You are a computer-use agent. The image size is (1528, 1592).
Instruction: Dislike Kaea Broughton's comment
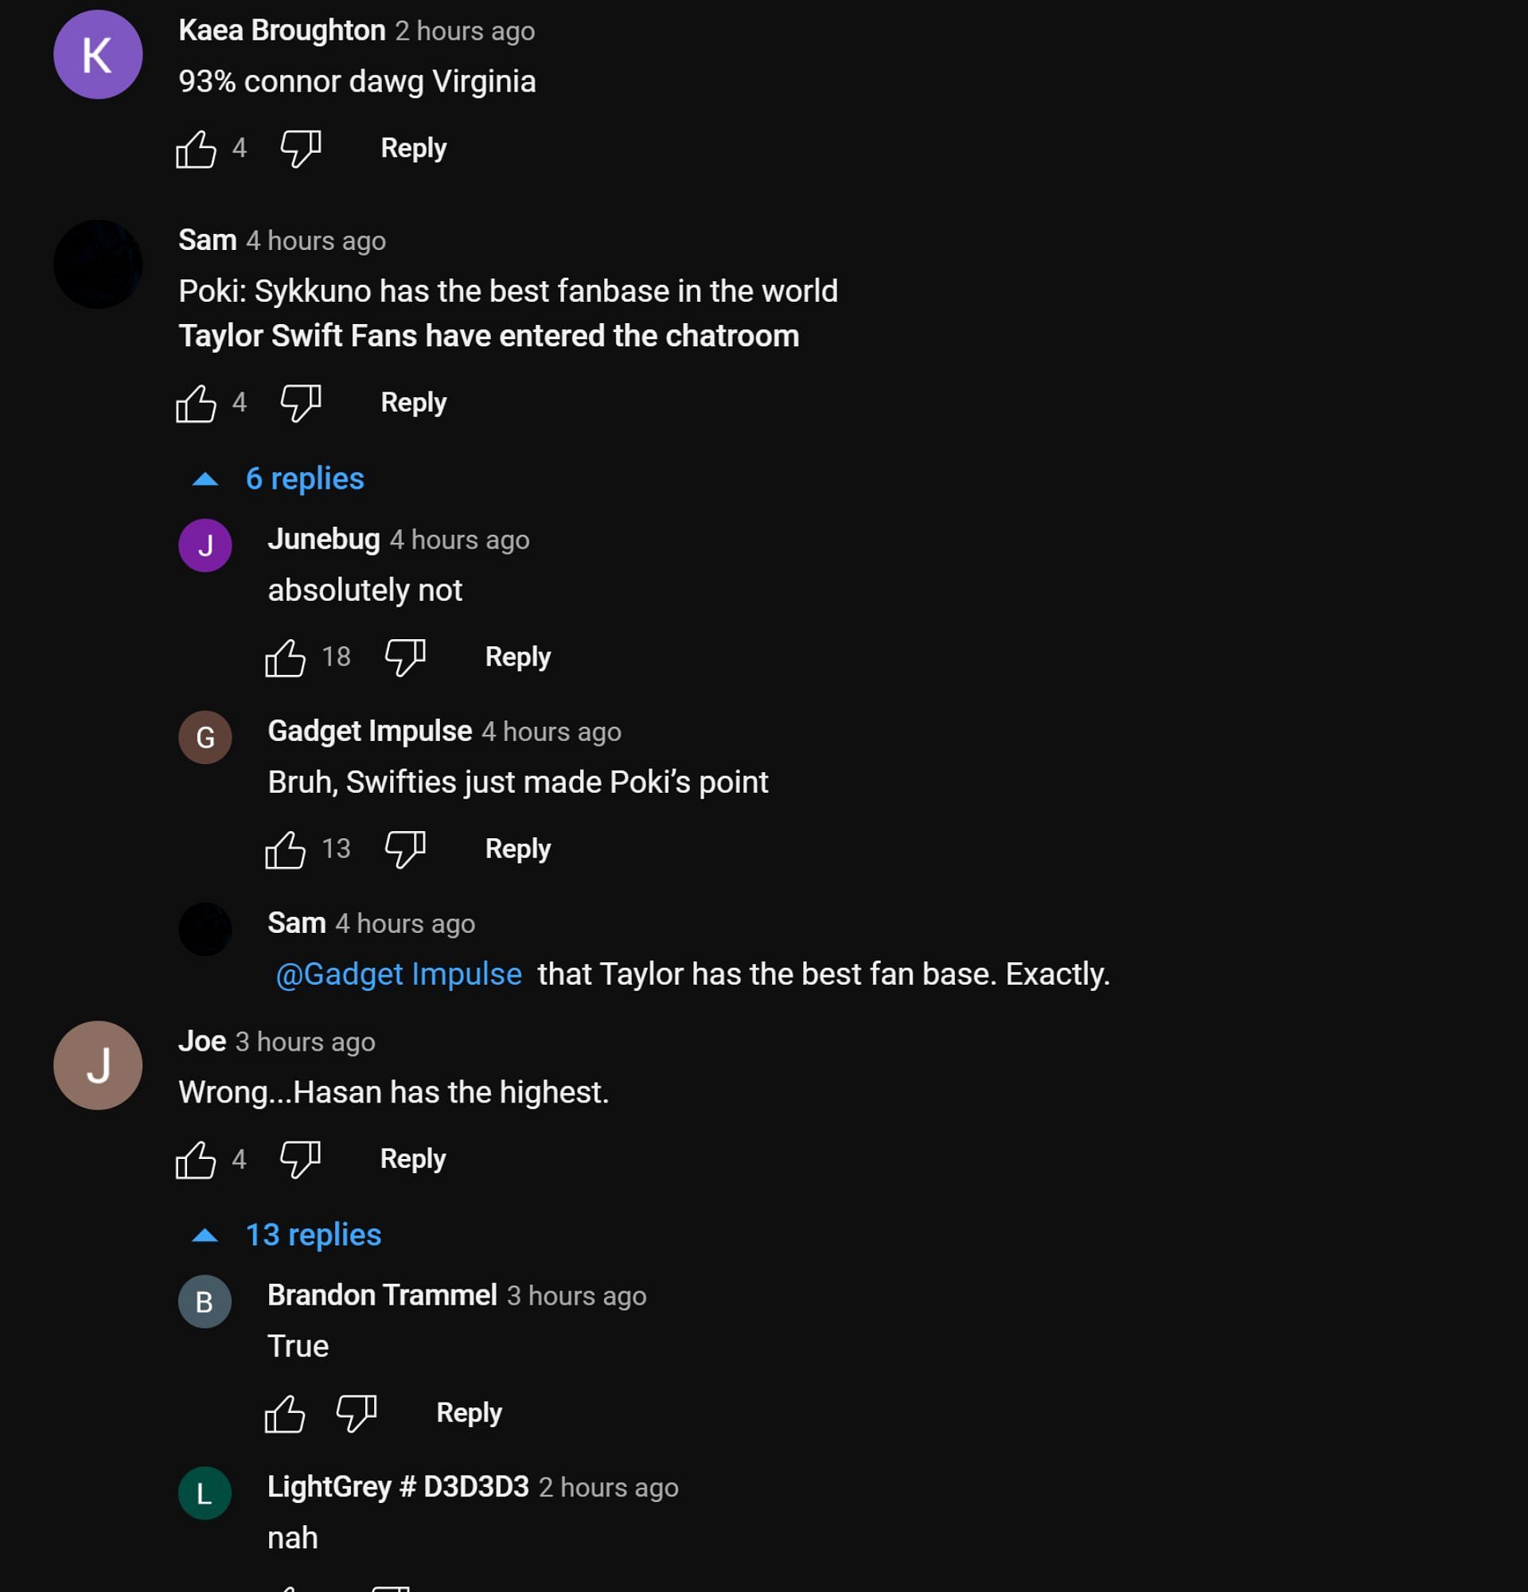[300, 149]
